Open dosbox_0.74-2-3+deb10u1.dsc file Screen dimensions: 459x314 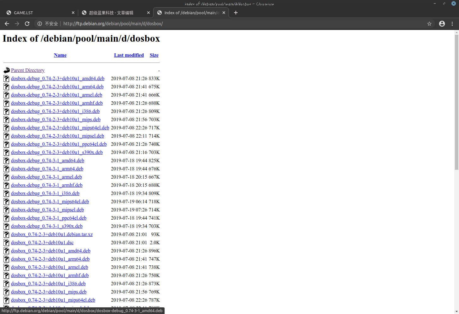point(42,243)
